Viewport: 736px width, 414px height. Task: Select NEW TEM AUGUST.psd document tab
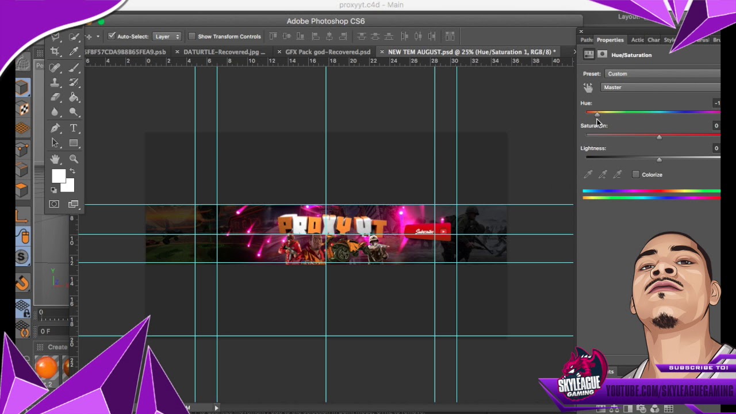pyautogui.click(x=471, y=52)
